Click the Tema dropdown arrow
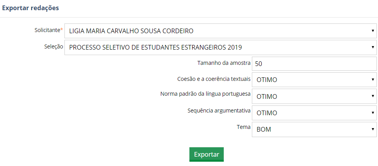Viewport: 378px width, 166px height. [373, 129]
